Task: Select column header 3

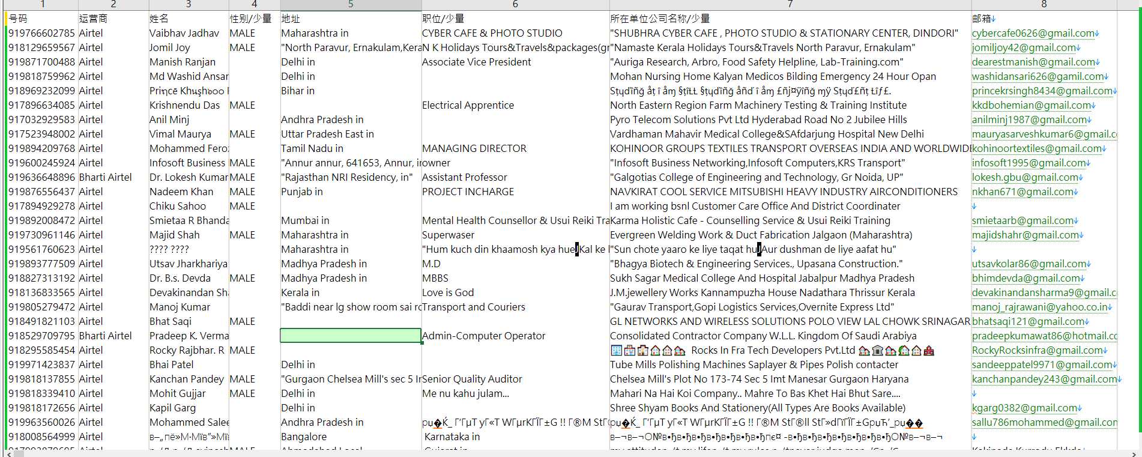Action: [x=189, y=4]
